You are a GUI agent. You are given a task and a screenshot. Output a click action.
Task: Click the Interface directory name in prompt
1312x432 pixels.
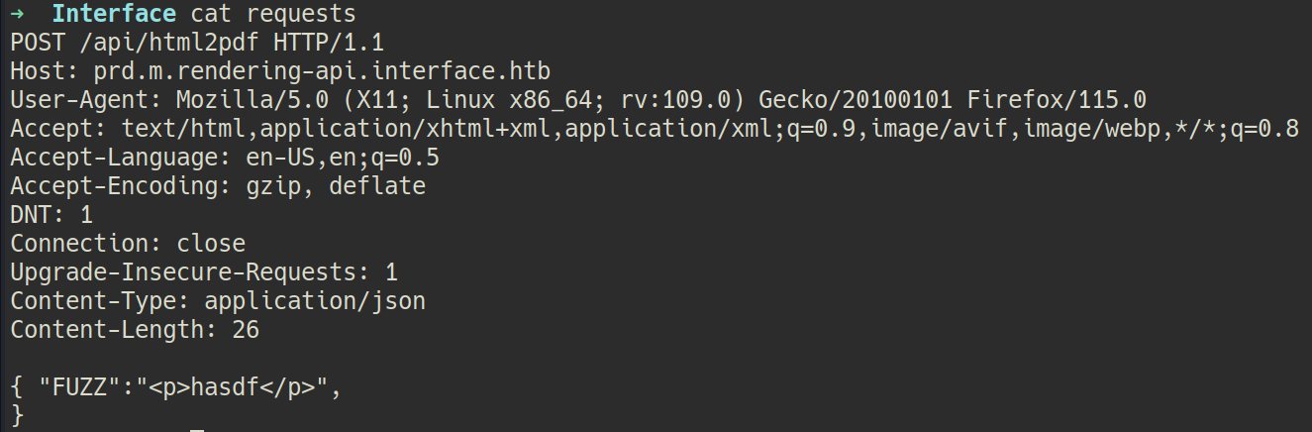click(x=114, y=15)
